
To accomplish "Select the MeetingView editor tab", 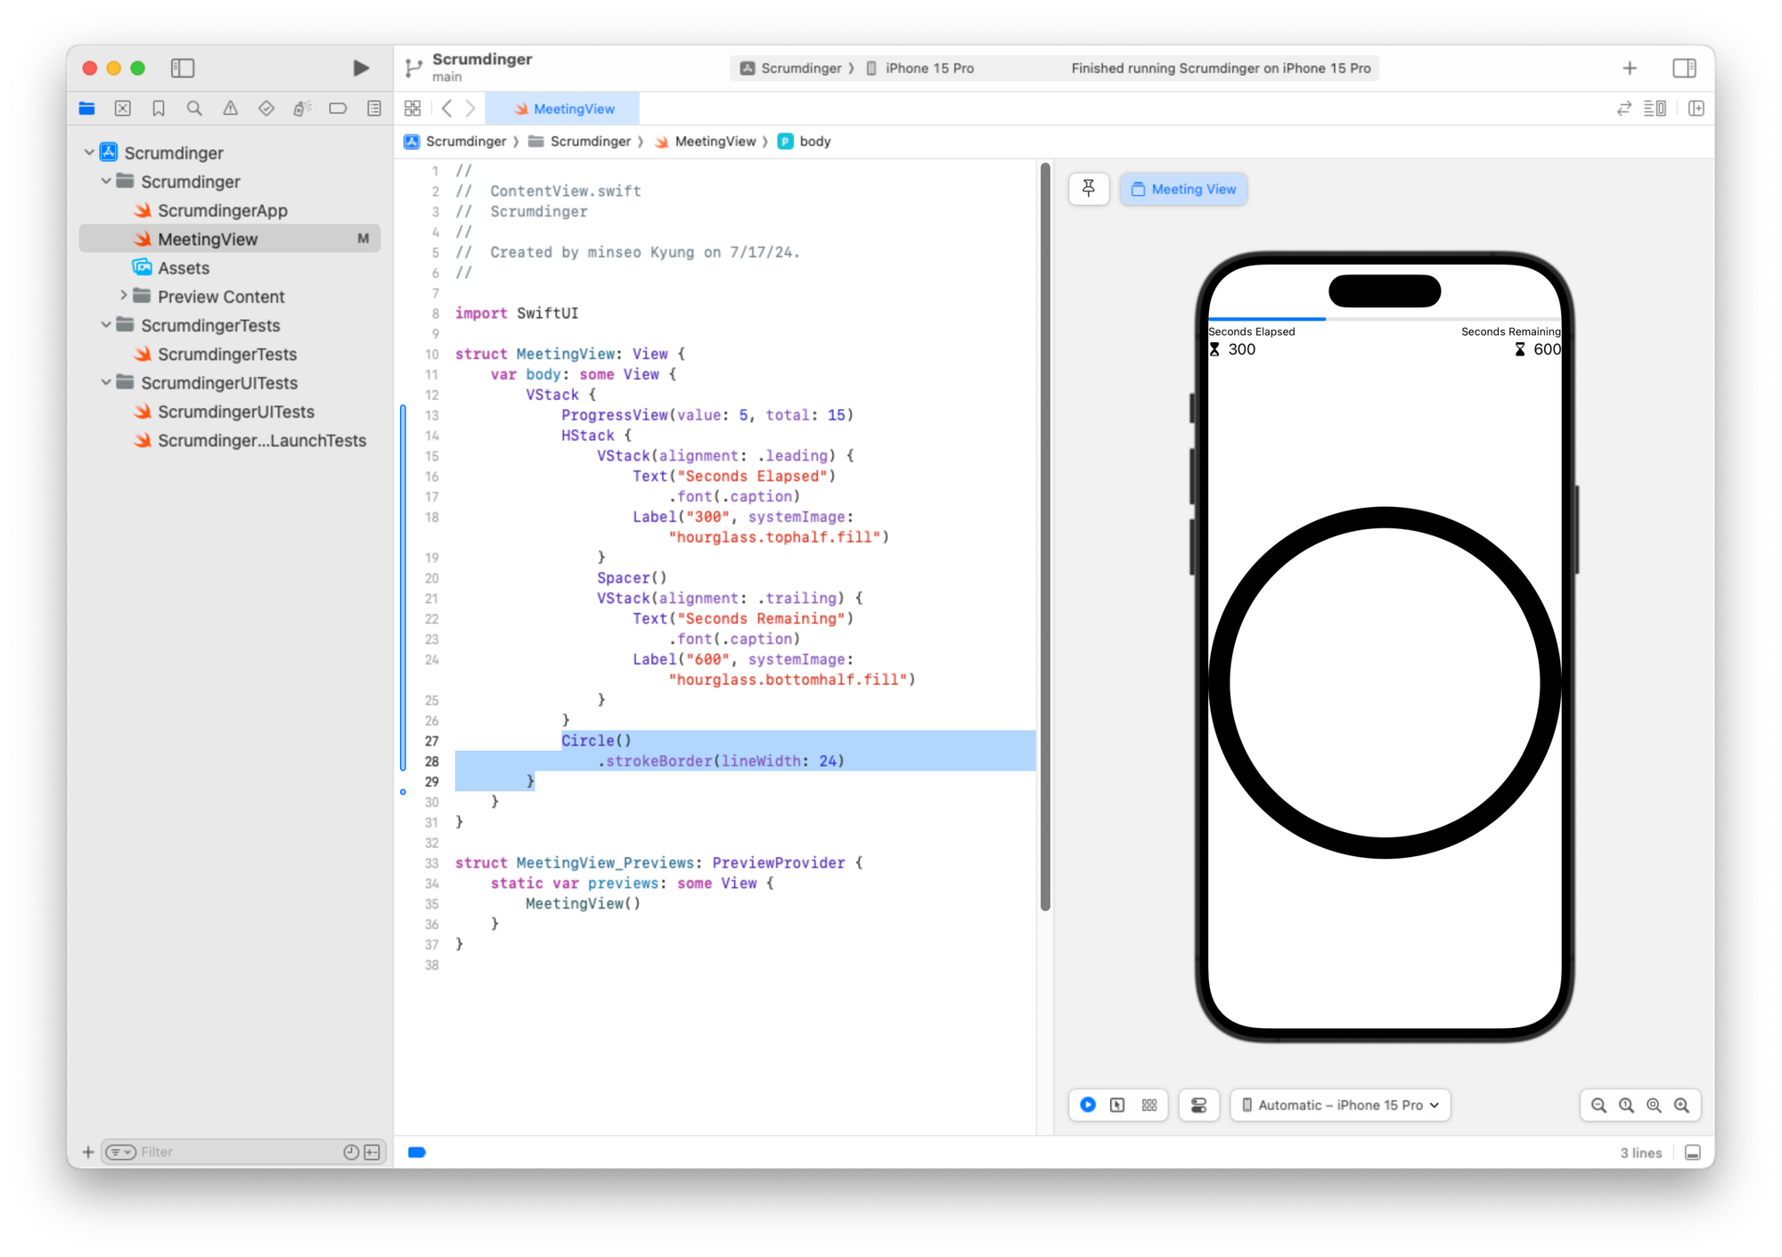I will coord(564,109).
